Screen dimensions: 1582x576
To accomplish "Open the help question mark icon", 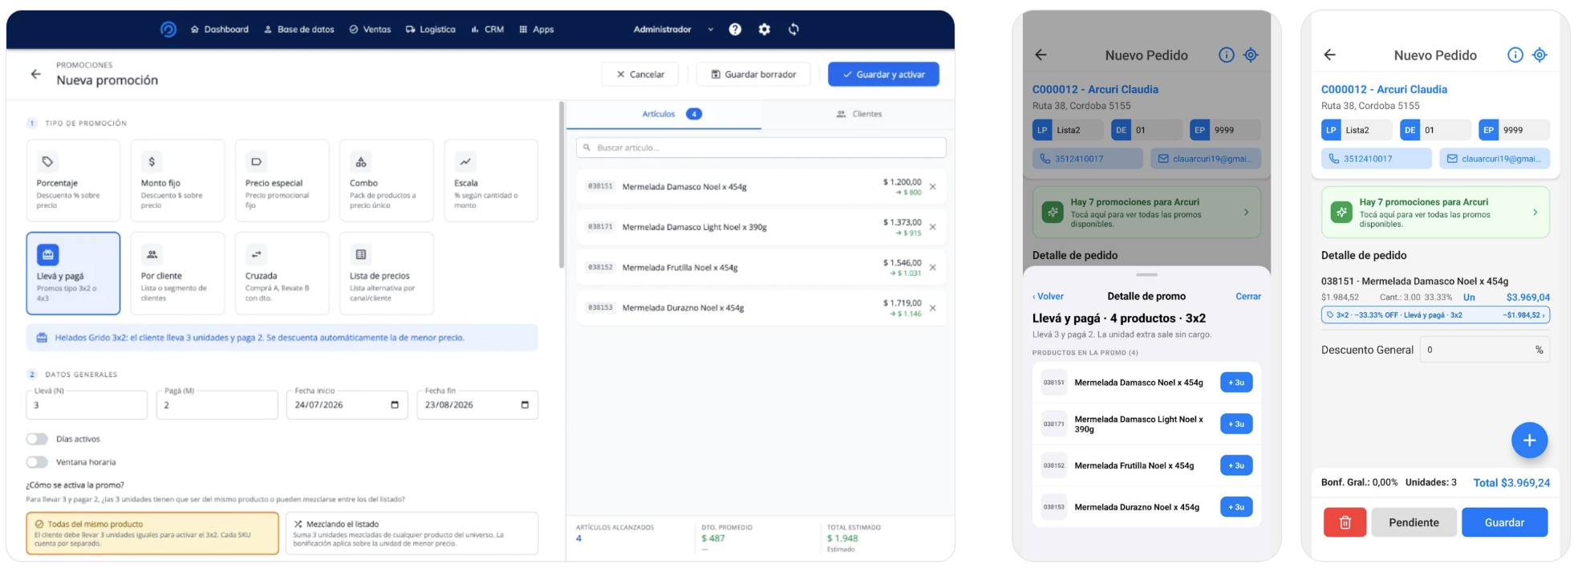I will (x=735, y=30).
